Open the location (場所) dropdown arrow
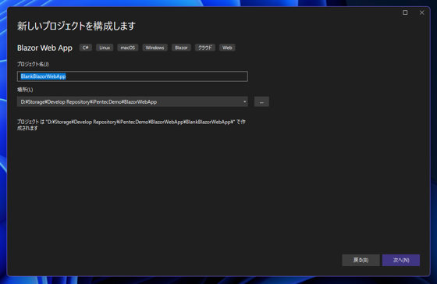Image resolution: width=437 pixels, height=284 pixels. click(244, 101)
